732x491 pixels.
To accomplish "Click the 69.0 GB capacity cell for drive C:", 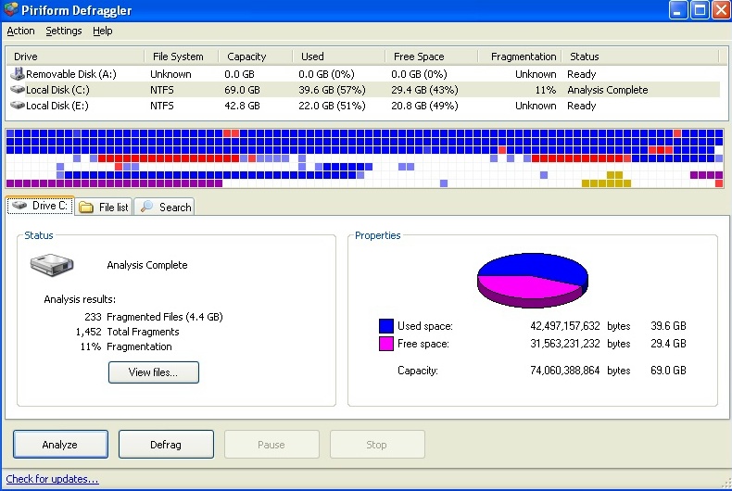I will (242, 90).
